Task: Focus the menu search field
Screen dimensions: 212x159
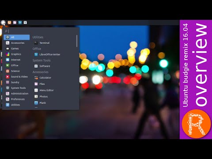Action: click(x=41, y=31)
